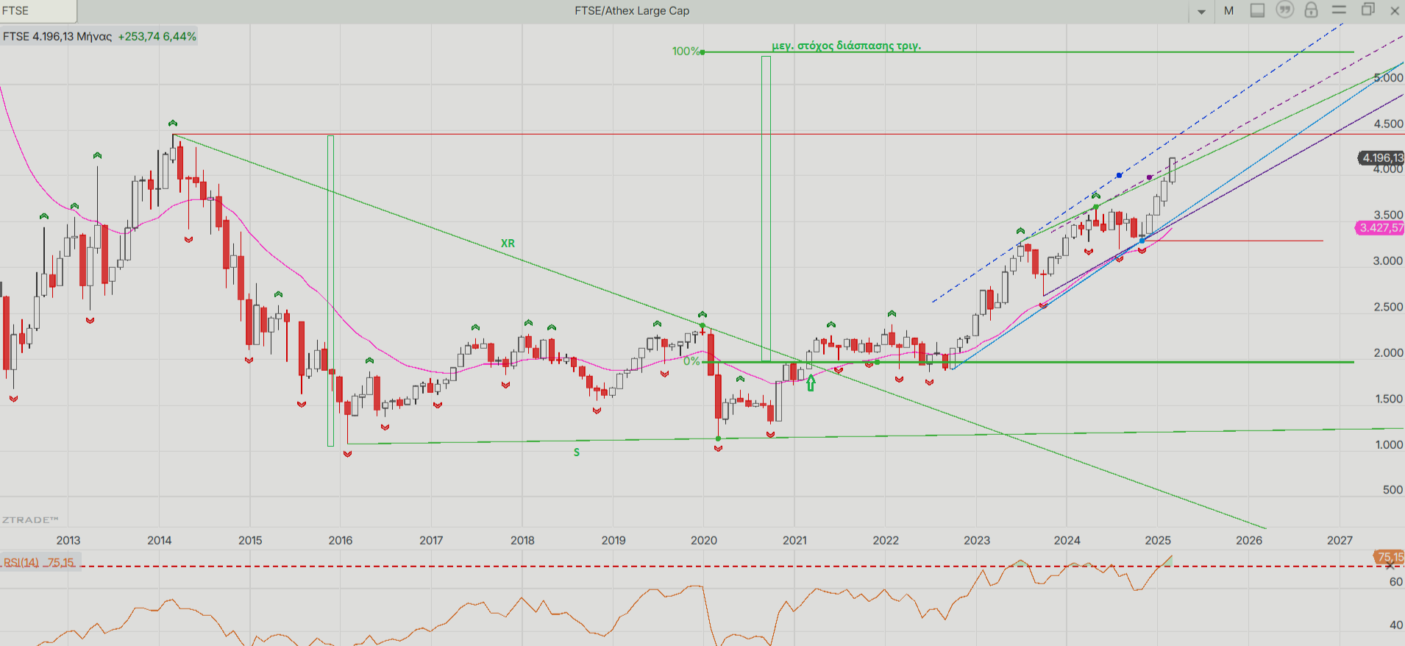Select the 0% Fibonacci level label

pyautogui.click(x=691, y=361)
